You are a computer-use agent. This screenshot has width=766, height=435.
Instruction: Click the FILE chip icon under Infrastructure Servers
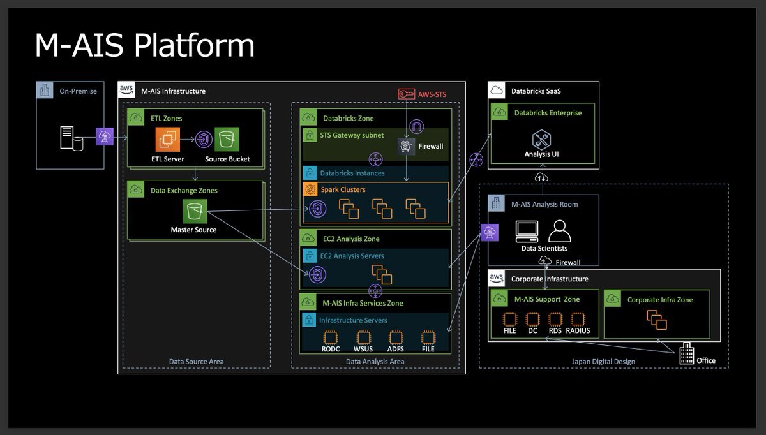(428, 337)
